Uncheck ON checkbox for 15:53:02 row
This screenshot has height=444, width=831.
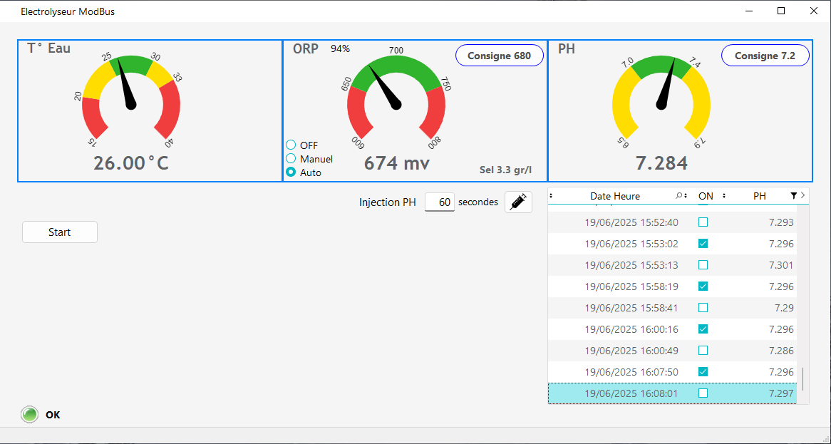(x=703, y=244)
